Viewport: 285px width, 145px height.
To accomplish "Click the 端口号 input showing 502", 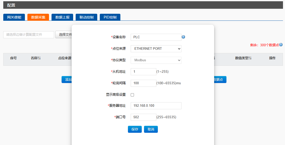I will (143, 117).
